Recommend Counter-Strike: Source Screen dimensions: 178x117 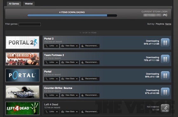click(x=90, y=95)
